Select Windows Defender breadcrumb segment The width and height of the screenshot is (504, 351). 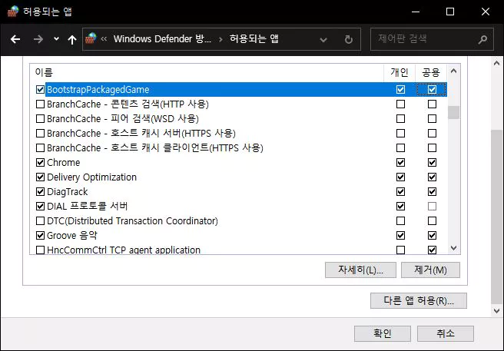[162, 39]
